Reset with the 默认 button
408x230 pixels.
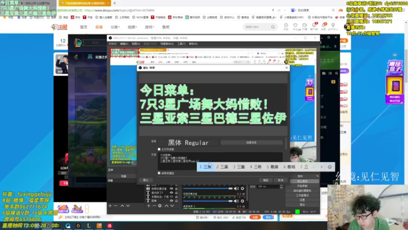pos(146,180)
